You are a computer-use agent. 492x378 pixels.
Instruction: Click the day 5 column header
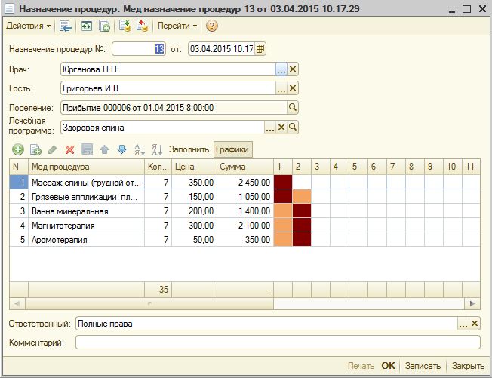click(x=358, y=167)
